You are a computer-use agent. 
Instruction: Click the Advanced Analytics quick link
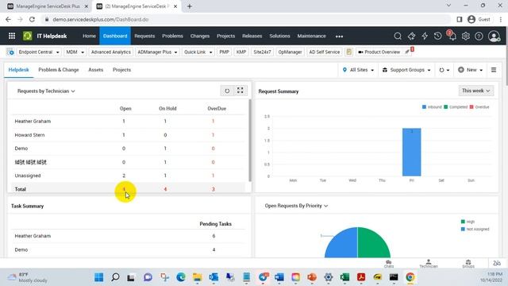(x=111, y=52)
